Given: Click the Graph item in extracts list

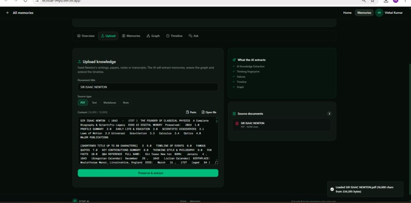Looking at the screenshot, I should (240, 87).
